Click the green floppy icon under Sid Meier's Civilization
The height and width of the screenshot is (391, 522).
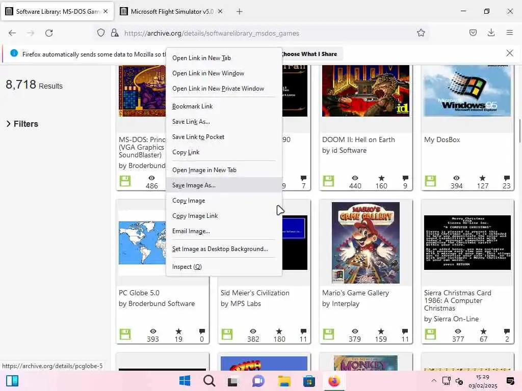(227, 334)
